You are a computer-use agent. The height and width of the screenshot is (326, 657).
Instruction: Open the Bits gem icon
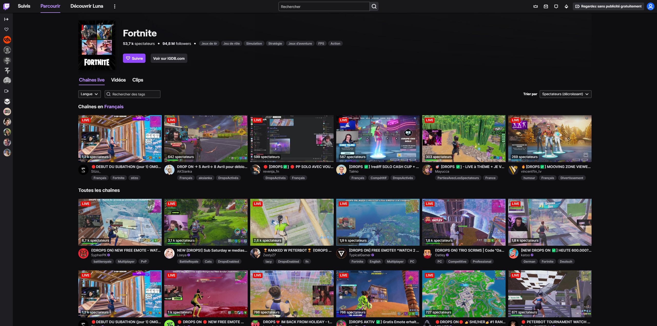click(x=566, y=6)
